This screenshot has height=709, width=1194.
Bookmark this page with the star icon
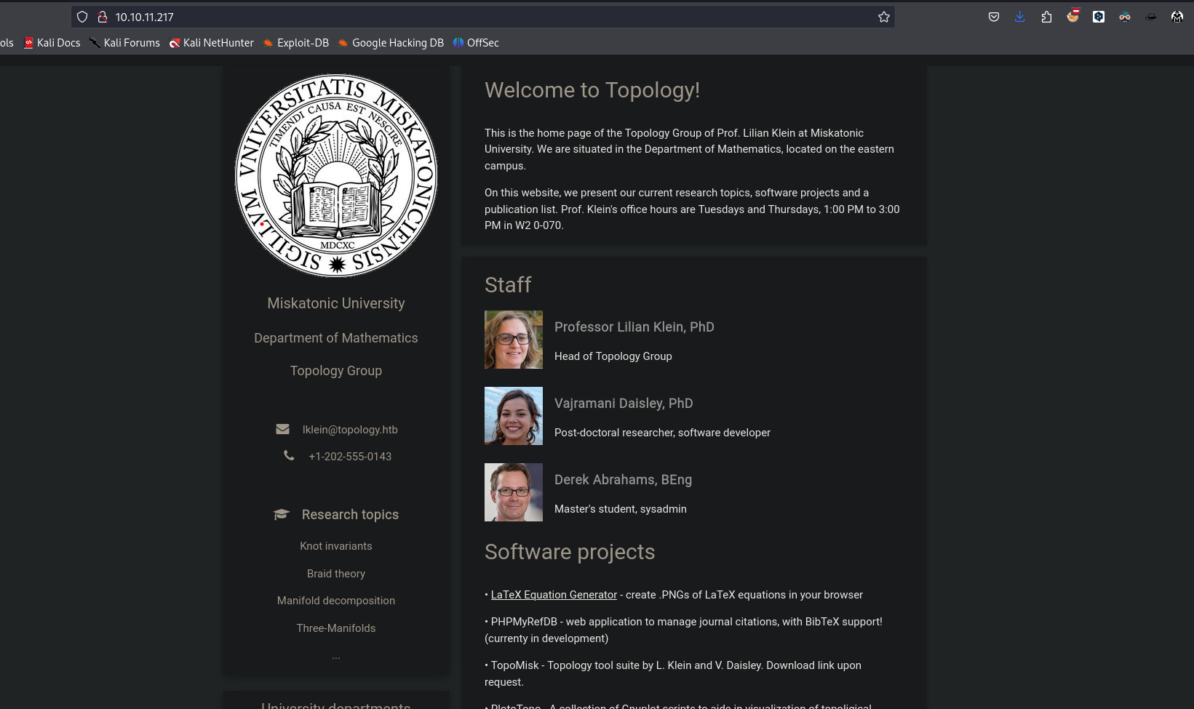(883, 17)
